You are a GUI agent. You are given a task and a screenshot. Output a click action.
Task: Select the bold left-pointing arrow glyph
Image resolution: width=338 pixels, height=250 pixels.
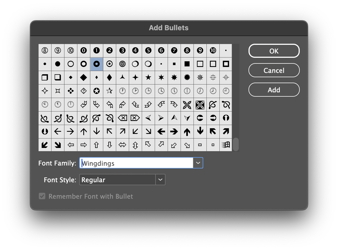point(161,131)
